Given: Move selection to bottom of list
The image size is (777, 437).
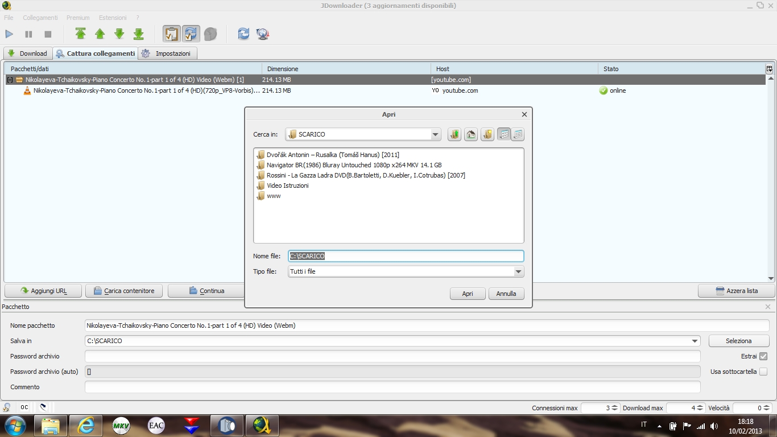Looking at the screenshot, I should (139, 34).
